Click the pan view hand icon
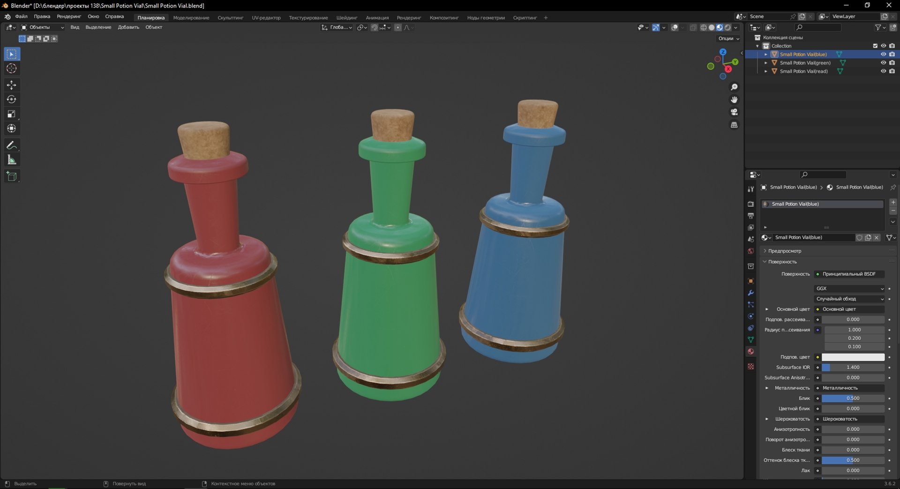Viewport: 900px width, 489px height. [734, 99]
